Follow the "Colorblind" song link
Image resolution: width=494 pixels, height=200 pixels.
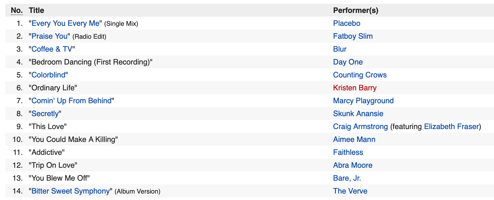[48, 75]
